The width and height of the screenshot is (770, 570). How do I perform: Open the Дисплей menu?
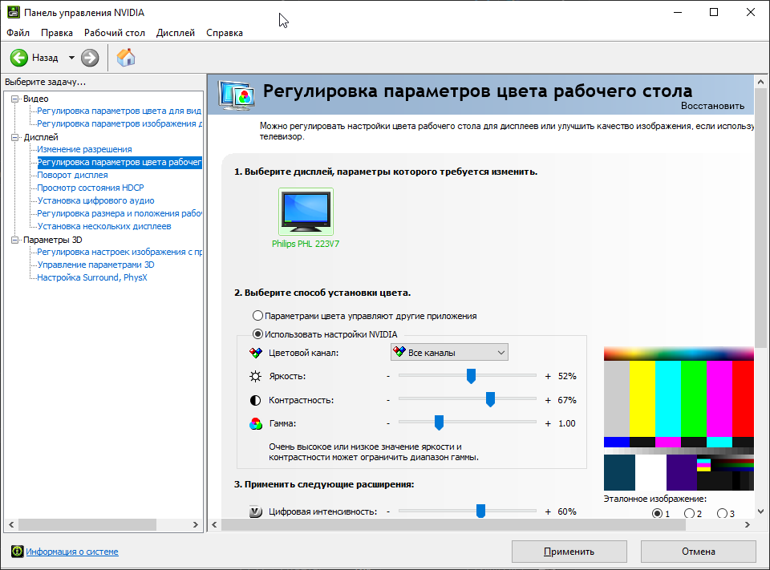(176, 33)
